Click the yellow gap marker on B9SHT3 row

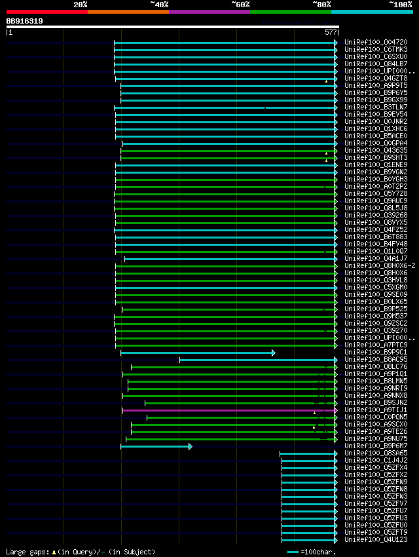coord(326,161)
